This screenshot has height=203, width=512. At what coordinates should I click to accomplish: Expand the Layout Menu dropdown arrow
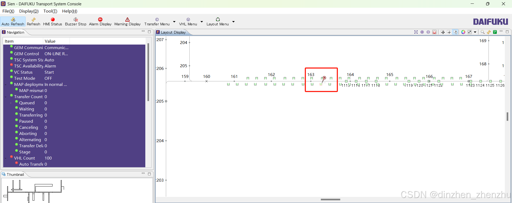(233, 22)
